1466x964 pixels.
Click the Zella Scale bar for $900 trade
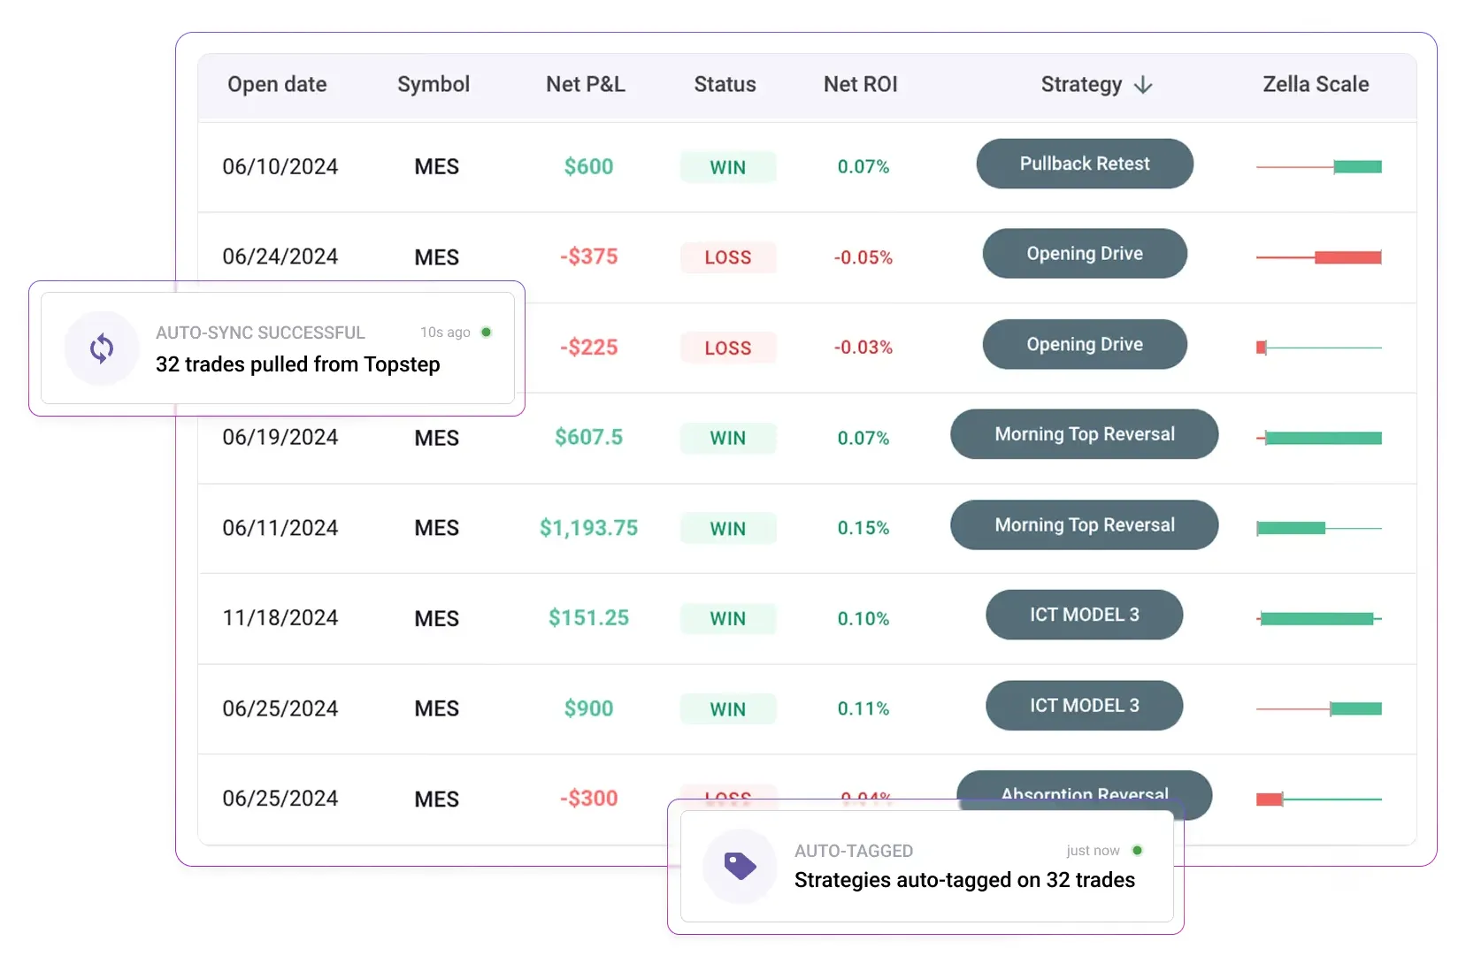click(x=1319, y=708)
